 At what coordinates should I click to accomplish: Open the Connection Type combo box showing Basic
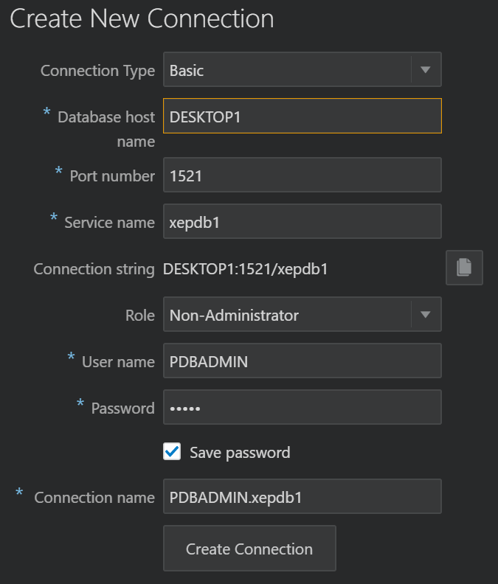pos(286,71)
